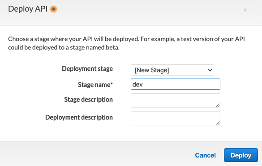Click the "Stage name*" label
This screenshot has height=166, width=262.
pos(95,85)
